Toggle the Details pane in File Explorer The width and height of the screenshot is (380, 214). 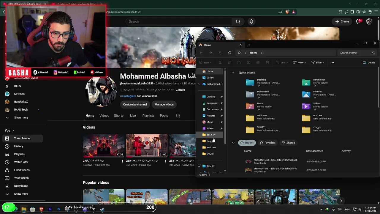369,62
